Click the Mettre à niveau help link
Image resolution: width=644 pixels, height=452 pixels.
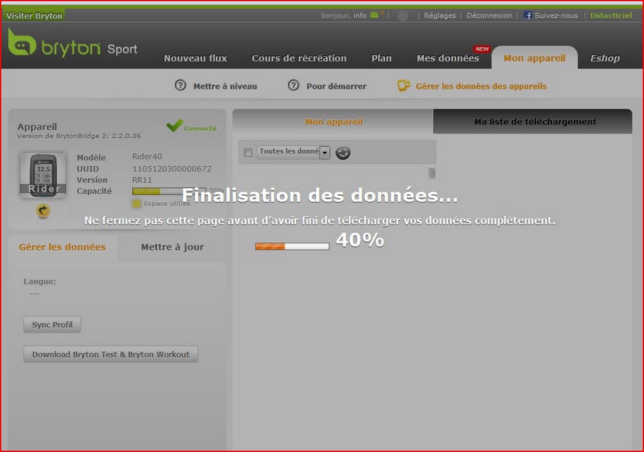click(x=225, y=86)
